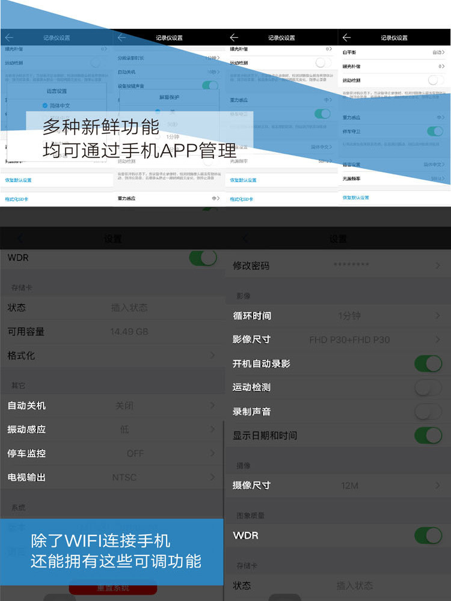Open 振动感应 chevron showing 低

tap(212, 429)
